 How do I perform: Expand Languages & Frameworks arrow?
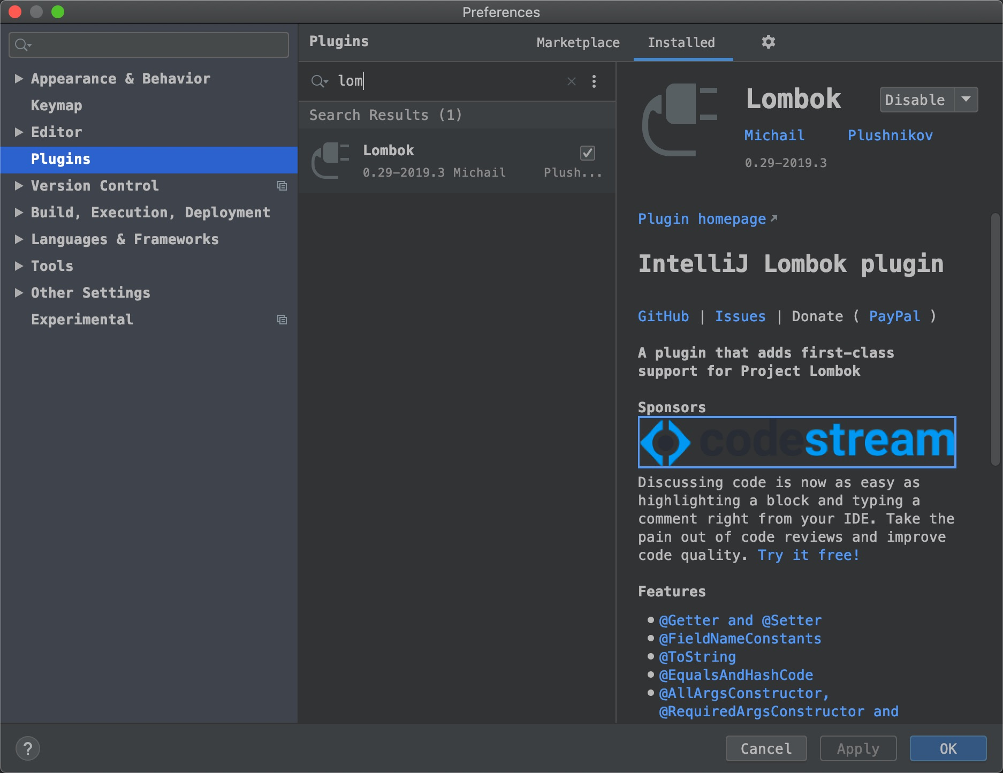pos(19,239)
